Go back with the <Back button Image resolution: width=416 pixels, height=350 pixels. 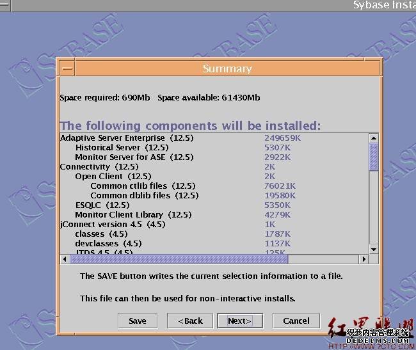[190, 321]
